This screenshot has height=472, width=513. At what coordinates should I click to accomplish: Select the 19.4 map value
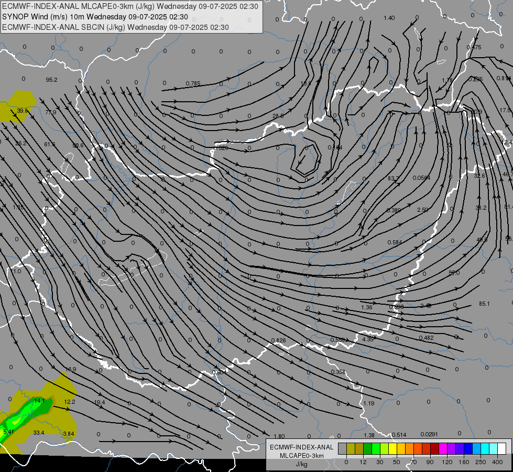[100, 402]
